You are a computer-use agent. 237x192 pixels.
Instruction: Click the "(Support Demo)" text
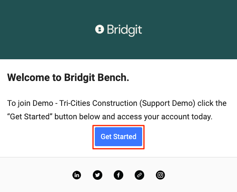(167, 103)
